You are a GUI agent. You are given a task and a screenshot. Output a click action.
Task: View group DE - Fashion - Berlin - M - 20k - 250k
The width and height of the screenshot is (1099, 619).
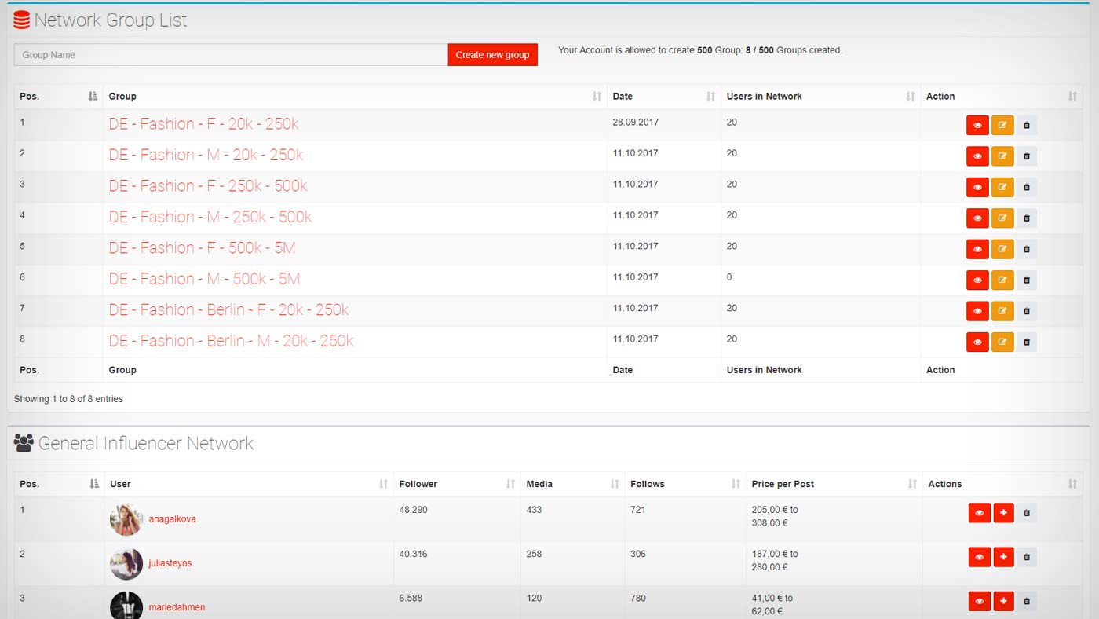[977, 342]
